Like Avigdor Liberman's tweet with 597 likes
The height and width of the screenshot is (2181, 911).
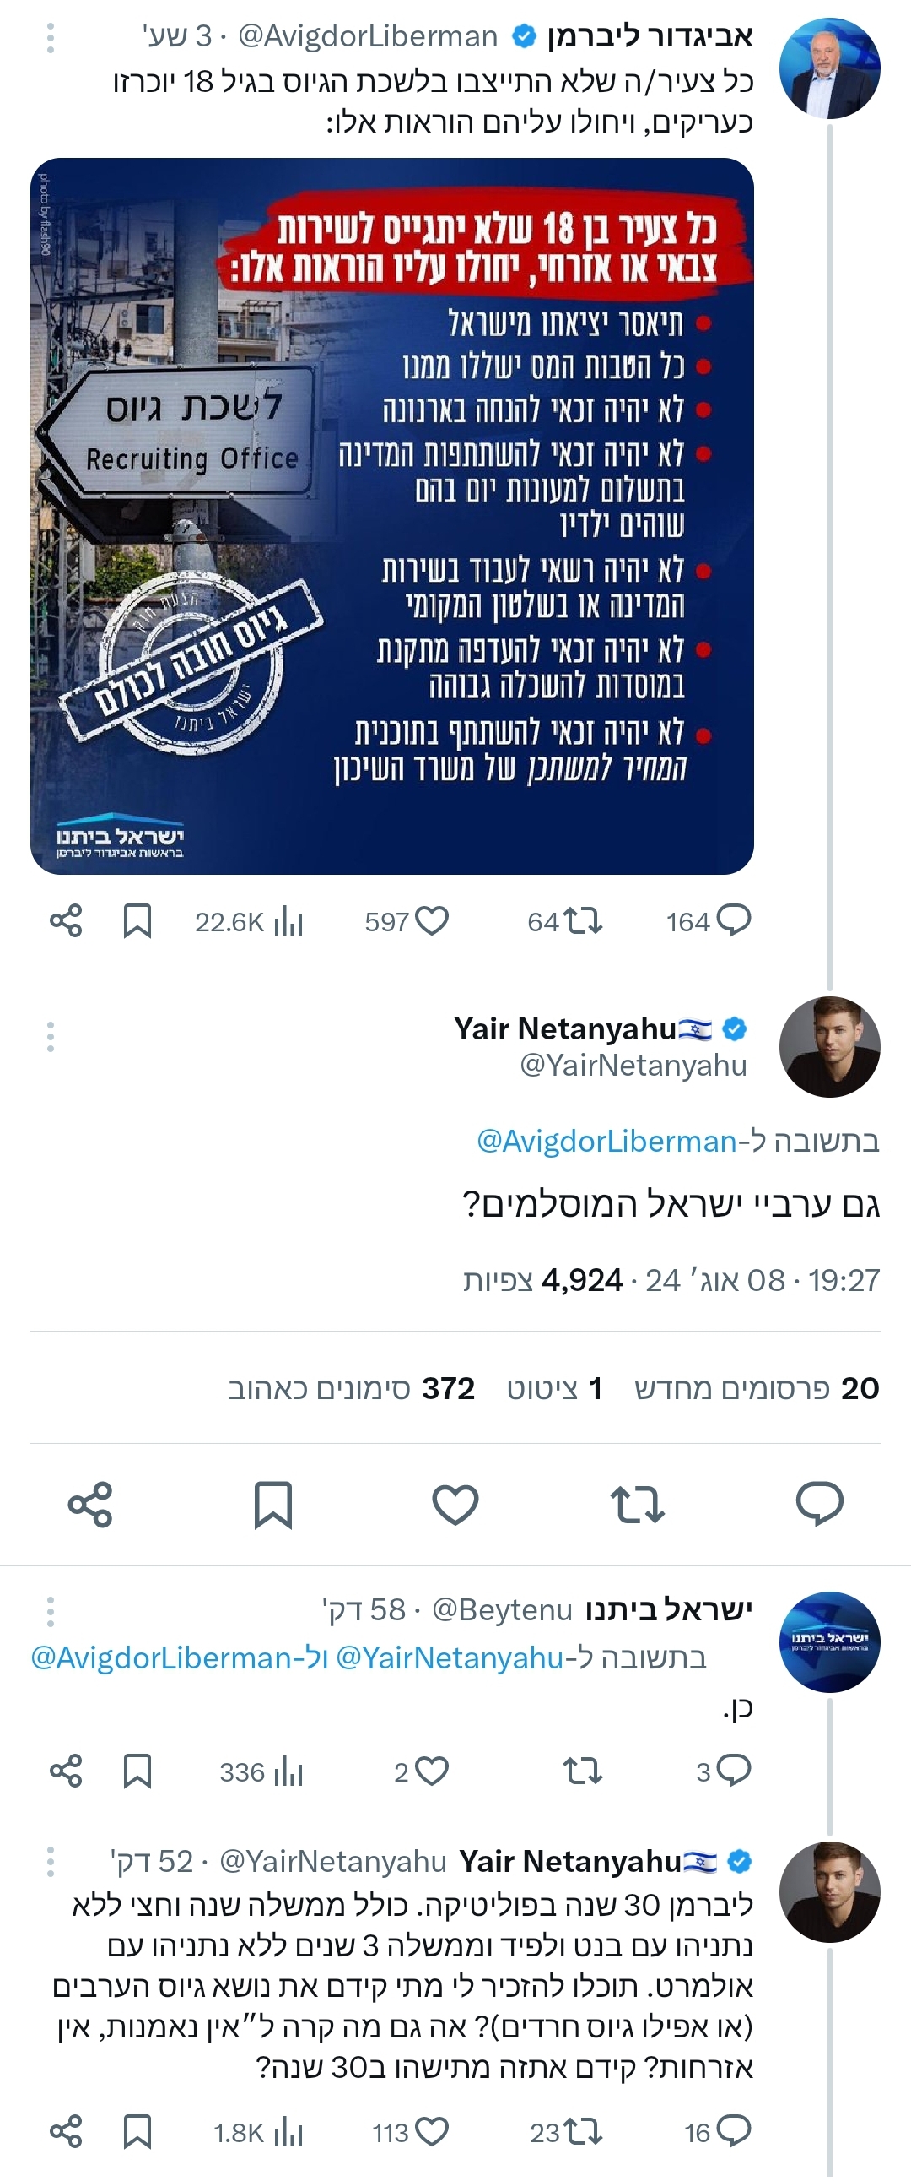pos(431,920)
